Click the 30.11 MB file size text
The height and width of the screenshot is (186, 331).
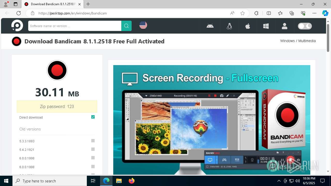click(57, 92)
